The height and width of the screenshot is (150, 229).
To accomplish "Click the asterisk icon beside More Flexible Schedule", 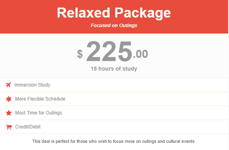I will [x=9, y=99].
